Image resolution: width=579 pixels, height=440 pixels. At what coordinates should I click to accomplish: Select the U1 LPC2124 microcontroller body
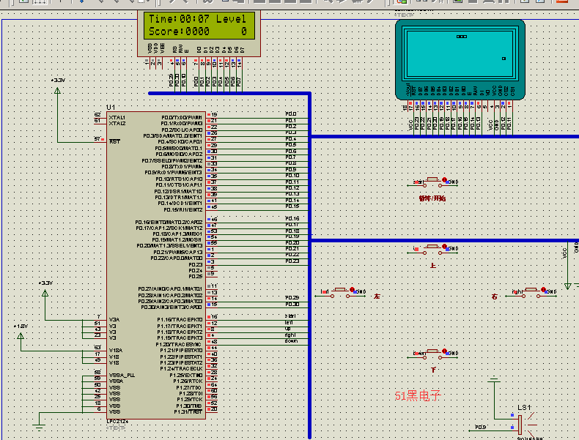156,265
